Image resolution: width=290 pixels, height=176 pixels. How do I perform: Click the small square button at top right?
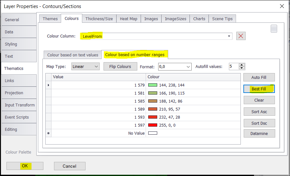click(274, 29)
